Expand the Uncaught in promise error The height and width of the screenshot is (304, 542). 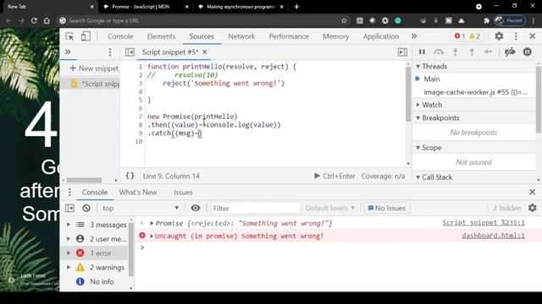[152, 236]
